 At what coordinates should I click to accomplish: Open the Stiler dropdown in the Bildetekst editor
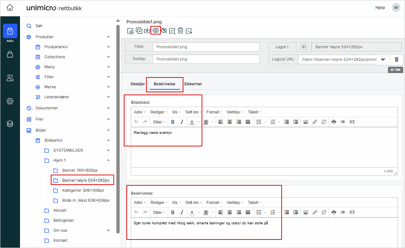click(x=159, y=122)
